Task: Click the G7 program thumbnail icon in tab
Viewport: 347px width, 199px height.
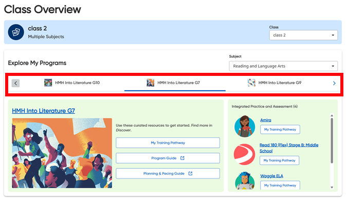Action: click(x=151, y=83)
